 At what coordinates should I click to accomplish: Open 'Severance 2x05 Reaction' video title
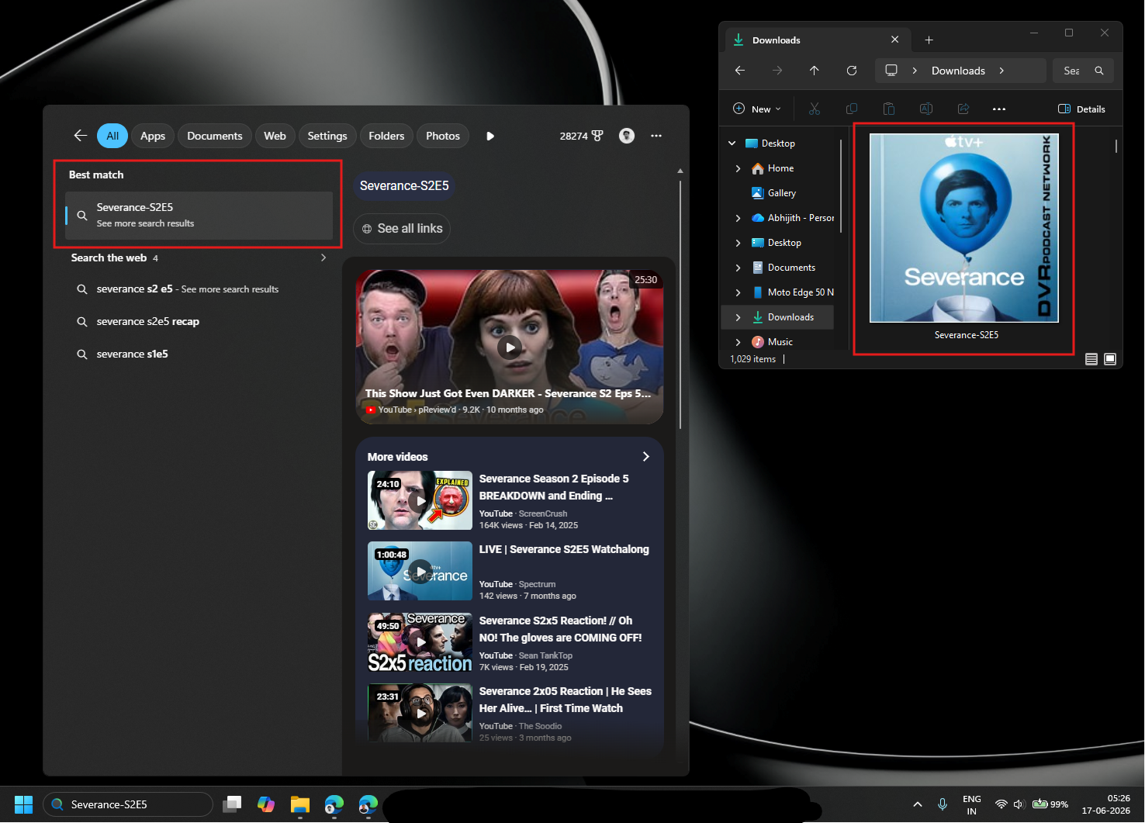click(566, 700)
